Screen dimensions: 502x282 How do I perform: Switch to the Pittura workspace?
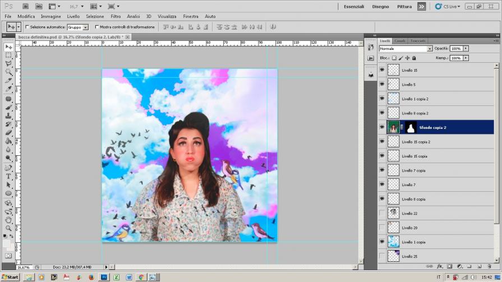click(404, 6)
